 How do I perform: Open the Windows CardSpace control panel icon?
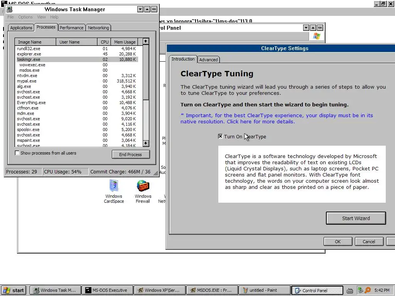pyautogui.click(x=114, y=191)
